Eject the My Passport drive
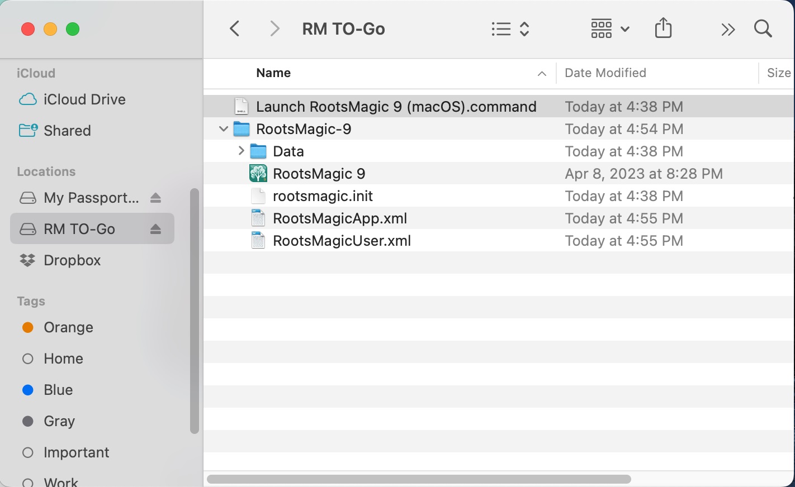 [155, 198]
